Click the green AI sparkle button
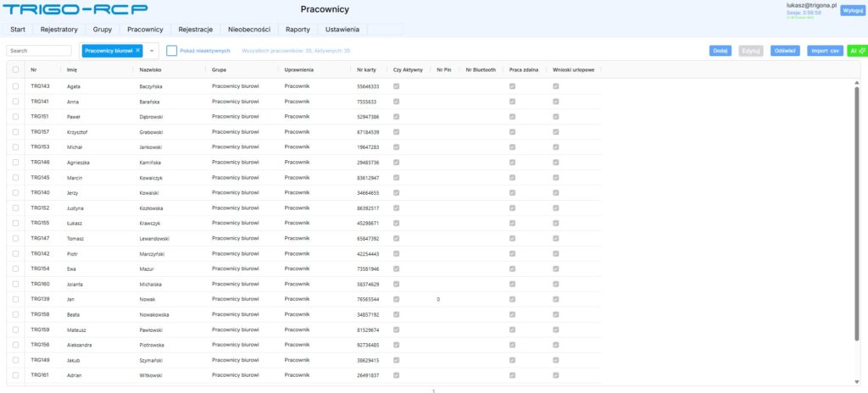This screenshot has width=868, height=393. 856,51
